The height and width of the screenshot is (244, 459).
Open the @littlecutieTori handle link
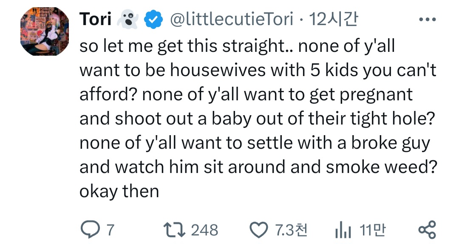(x=232, y=20)
